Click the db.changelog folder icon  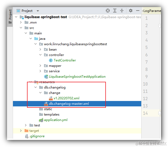(41, 87)
